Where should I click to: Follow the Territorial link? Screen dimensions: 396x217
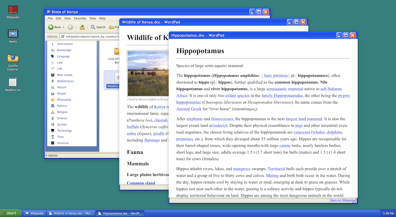[x=276, y=169]
